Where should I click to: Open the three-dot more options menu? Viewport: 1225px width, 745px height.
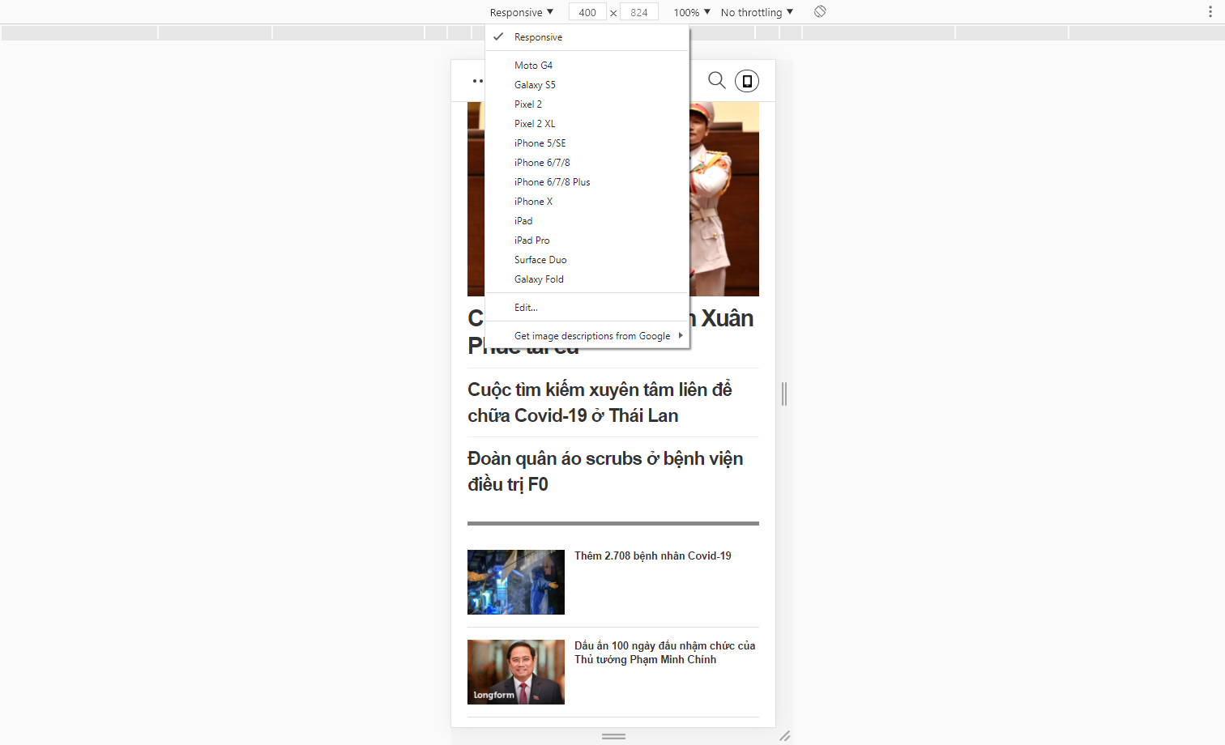pyautogui.click(x=1210, y=12)
